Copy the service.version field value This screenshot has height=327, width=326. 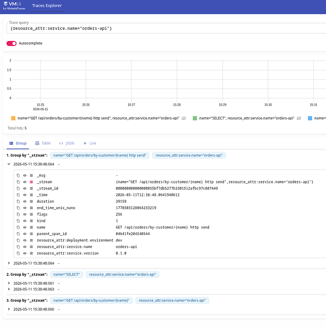[x=18, y=253]
